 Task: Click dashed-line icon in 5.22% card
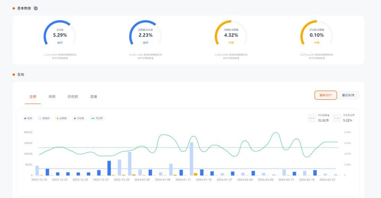coord(338,118)
